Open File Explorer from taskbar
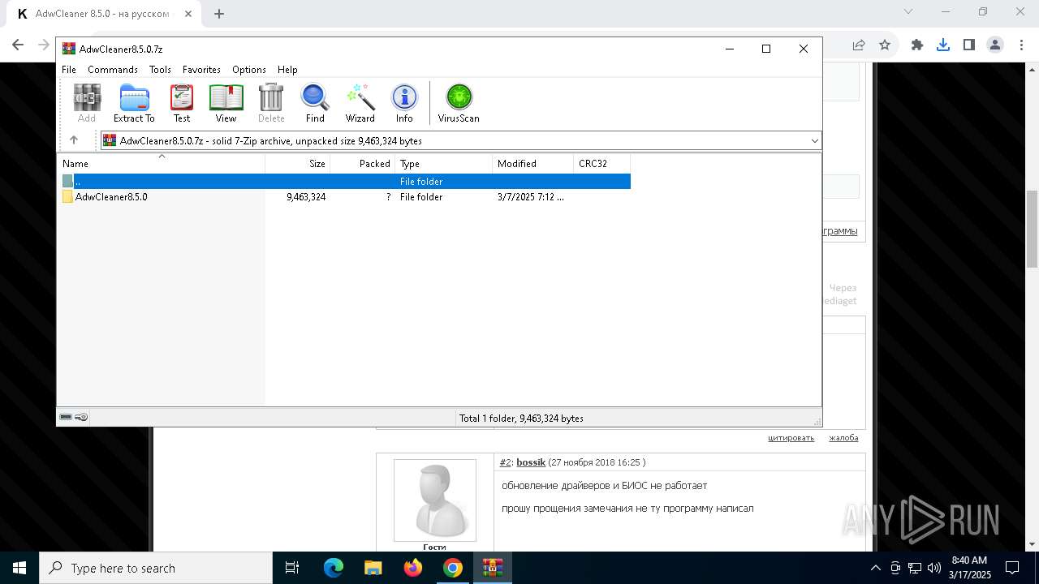This screenshot has width=1039, height=584. pyautogui.click(x=373, y=568)
